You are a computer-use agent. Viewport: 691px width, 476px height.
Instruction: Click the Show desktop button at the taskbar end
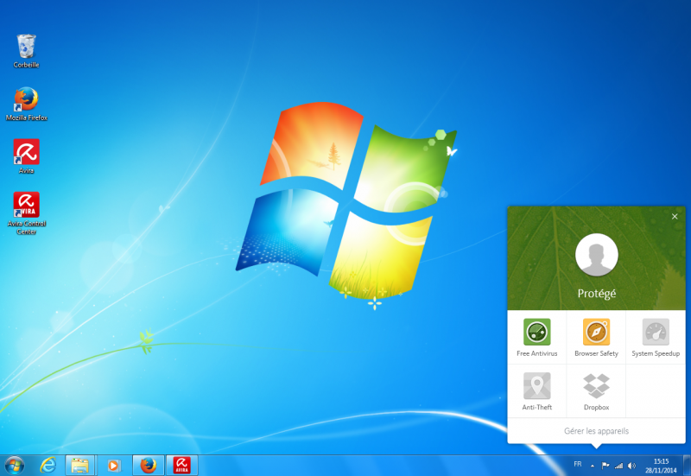[x=687, y=466]
